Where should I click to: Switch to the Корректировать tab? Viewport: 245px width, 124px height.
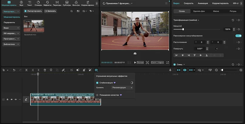pos(220,3)
